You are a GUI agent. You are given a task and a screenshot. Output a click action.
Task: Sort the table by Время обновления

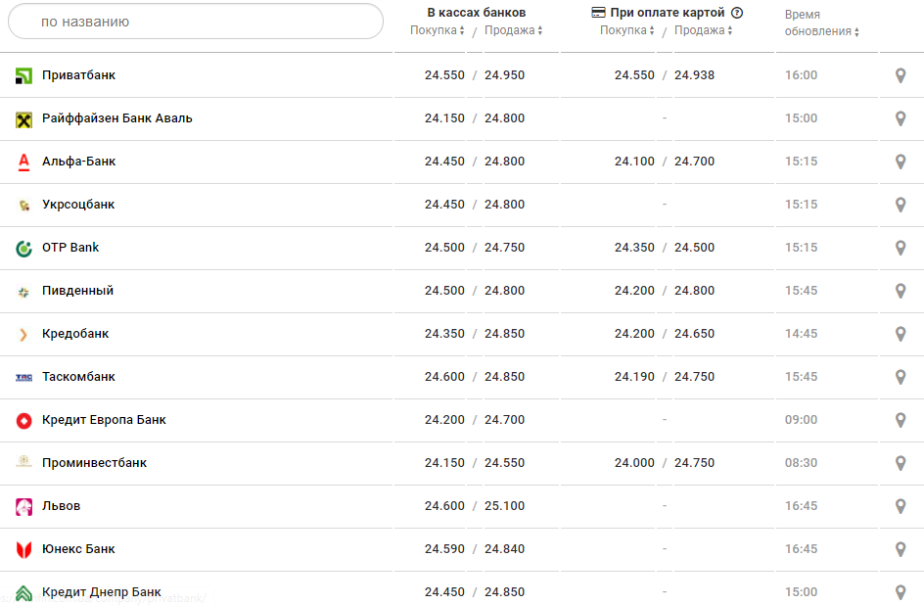tap(822, 31)
